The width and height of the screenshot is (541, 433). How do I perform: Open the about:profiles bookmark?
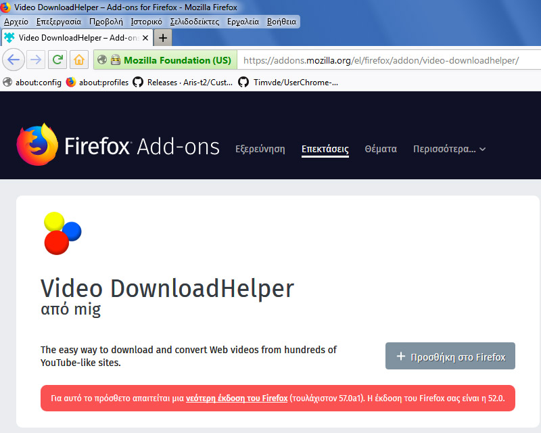pos(97,82)
